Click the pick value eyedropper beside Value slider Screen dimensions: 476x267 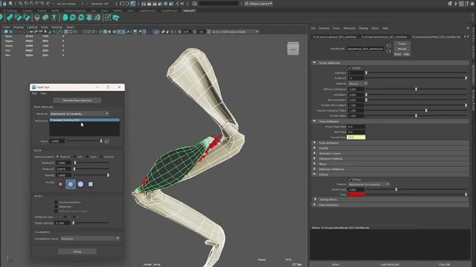click(107, 141)
